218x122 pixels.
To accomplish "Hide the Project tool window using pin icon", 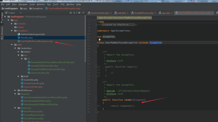I will (x=84, y=13).
